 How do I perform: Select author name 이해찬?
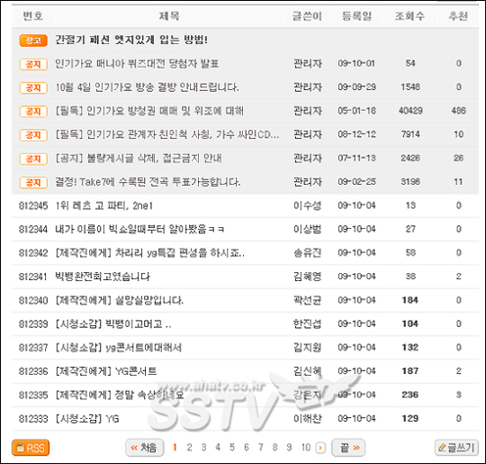click(308, 418)
